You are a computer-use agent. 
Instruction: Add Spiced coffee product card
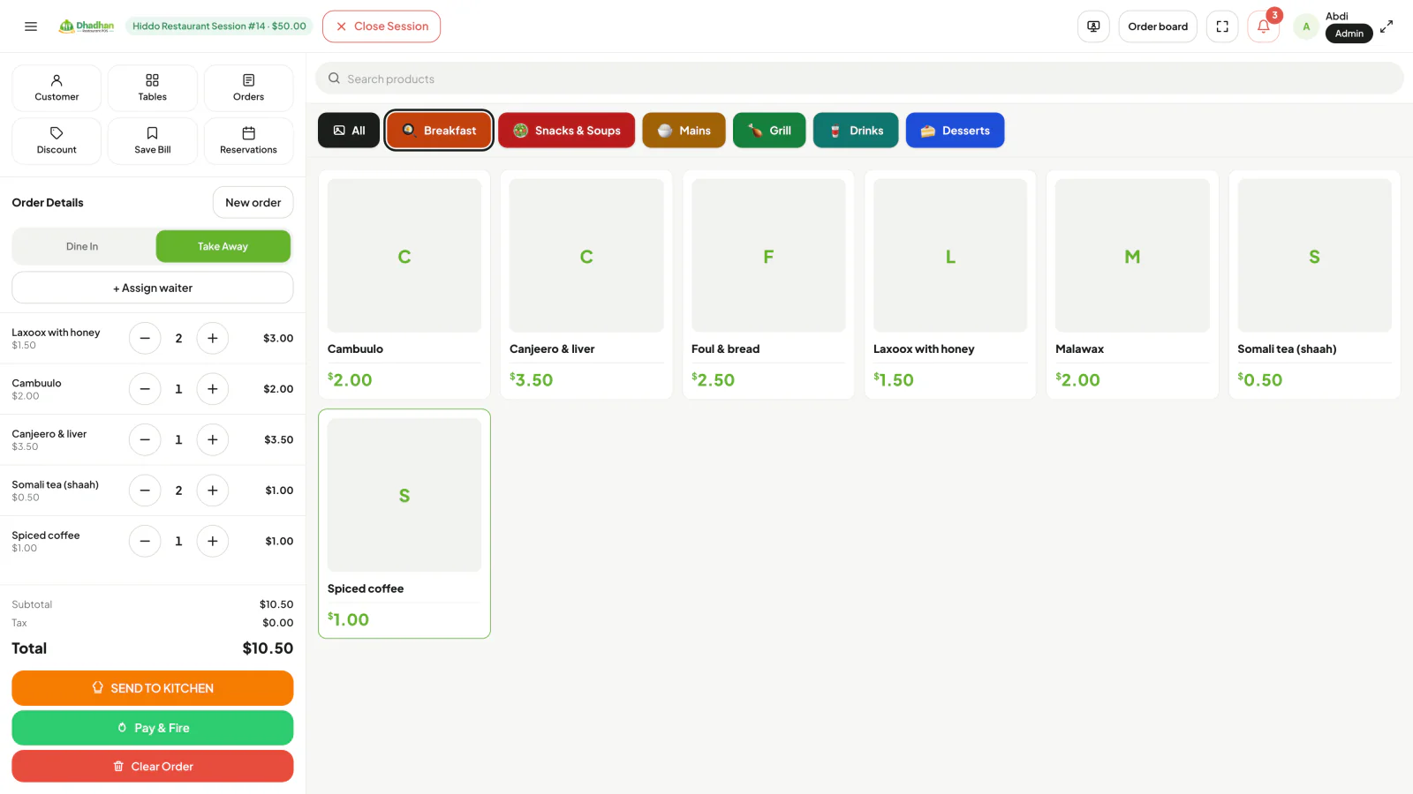[404, 524]
